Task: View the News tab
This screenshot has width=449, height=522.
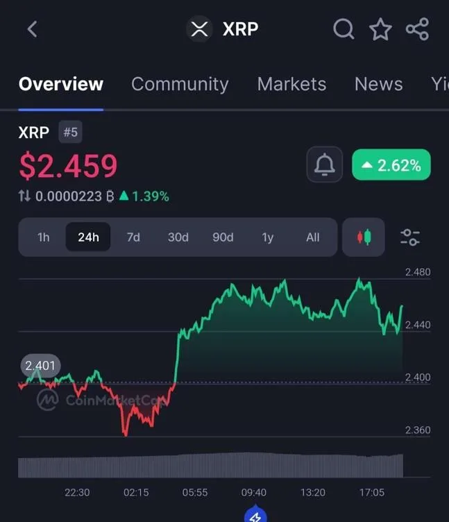Action: pos(378,84)
